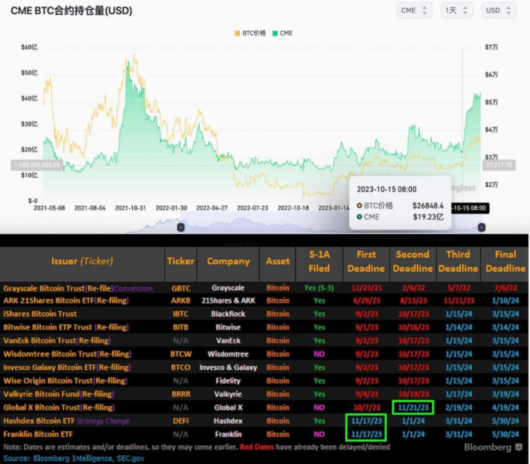Select the Final Deadline column header
The height and width of the screenshot is (464, 530).
click(505, 261)
